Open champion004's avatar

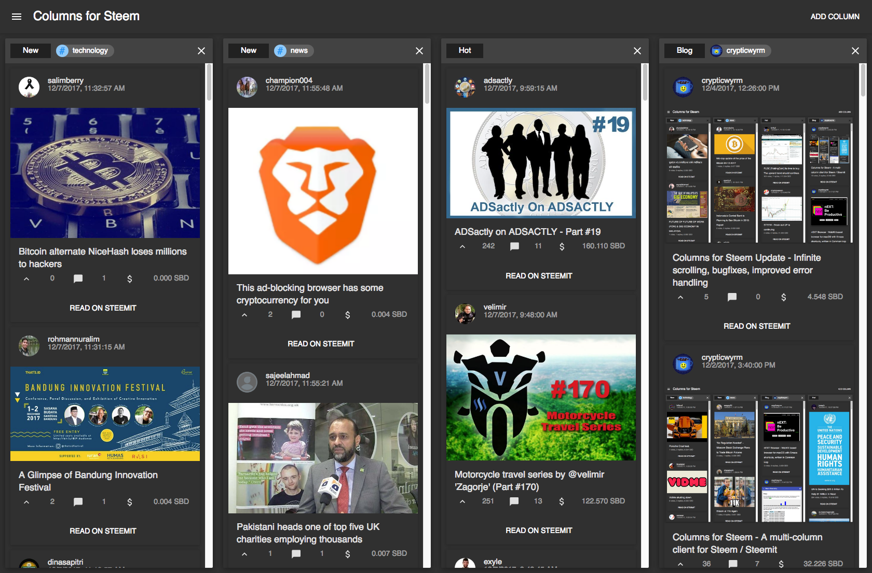coord(247,87)
